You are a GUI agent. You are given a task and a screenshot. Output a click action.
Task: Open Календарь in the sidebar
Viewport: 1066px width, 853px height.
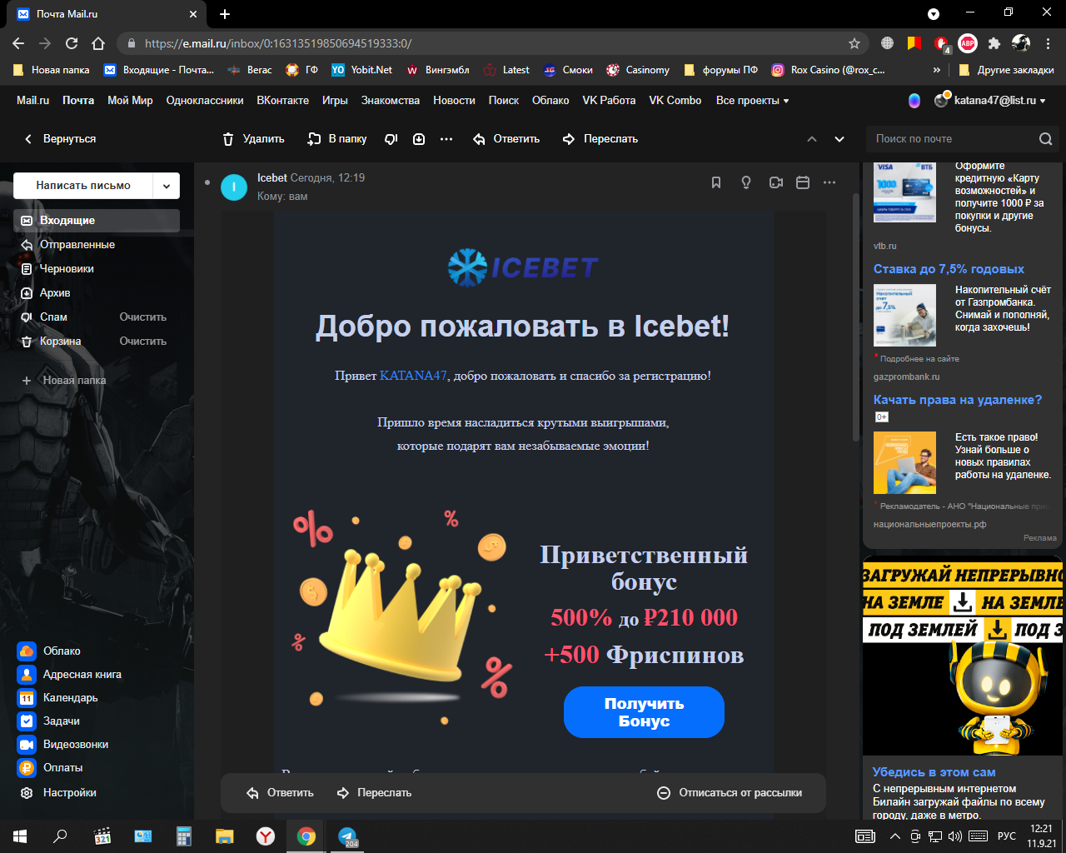pyautogui.click(x=58, y=697)
